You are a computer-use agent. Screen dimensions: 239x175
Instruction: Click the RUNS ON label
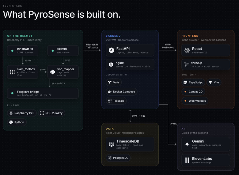tap(13, 105)
